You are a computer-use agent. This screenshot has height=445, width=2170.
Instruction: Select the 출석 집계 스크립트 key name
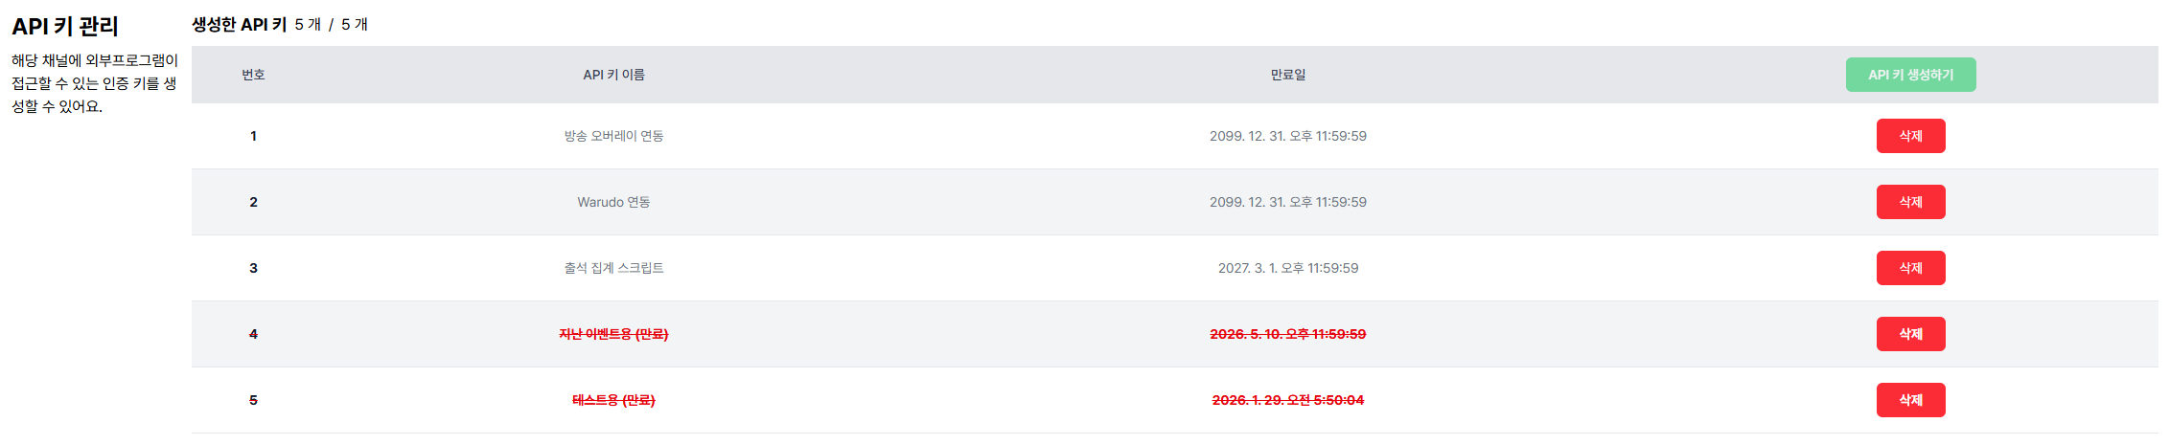pyautogui.click(x=613, y=268)
